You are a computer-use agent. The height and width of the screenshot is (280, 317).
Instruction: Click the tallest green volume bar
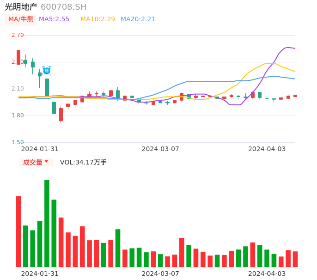[47, 223]
